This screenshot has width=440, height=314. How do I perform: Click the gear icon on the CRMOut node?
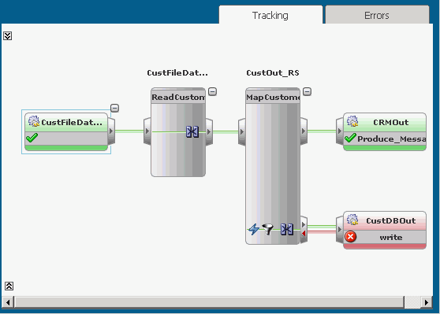[352, 121]
